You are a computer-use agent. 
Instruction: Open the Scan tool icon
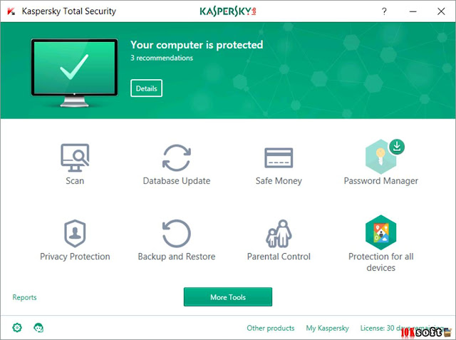75,158
